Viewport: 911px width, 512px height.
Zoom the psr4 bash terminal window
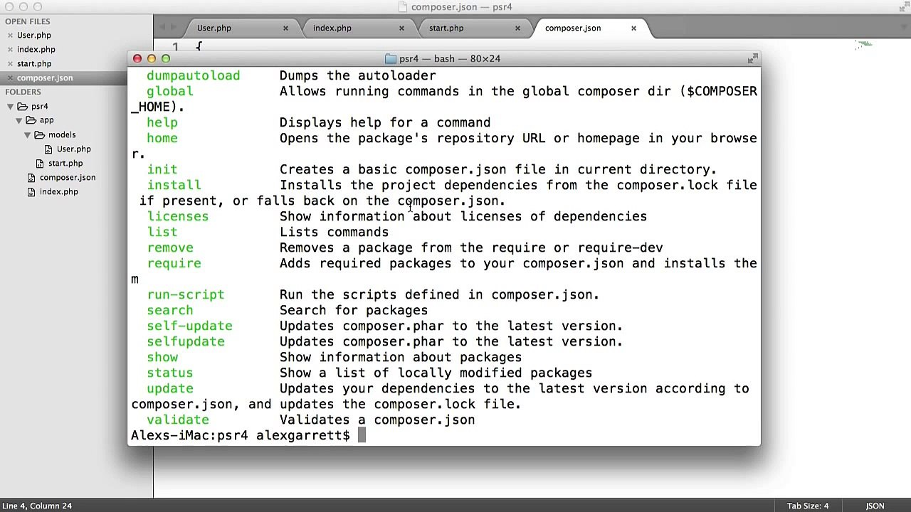tap(166, 58)
